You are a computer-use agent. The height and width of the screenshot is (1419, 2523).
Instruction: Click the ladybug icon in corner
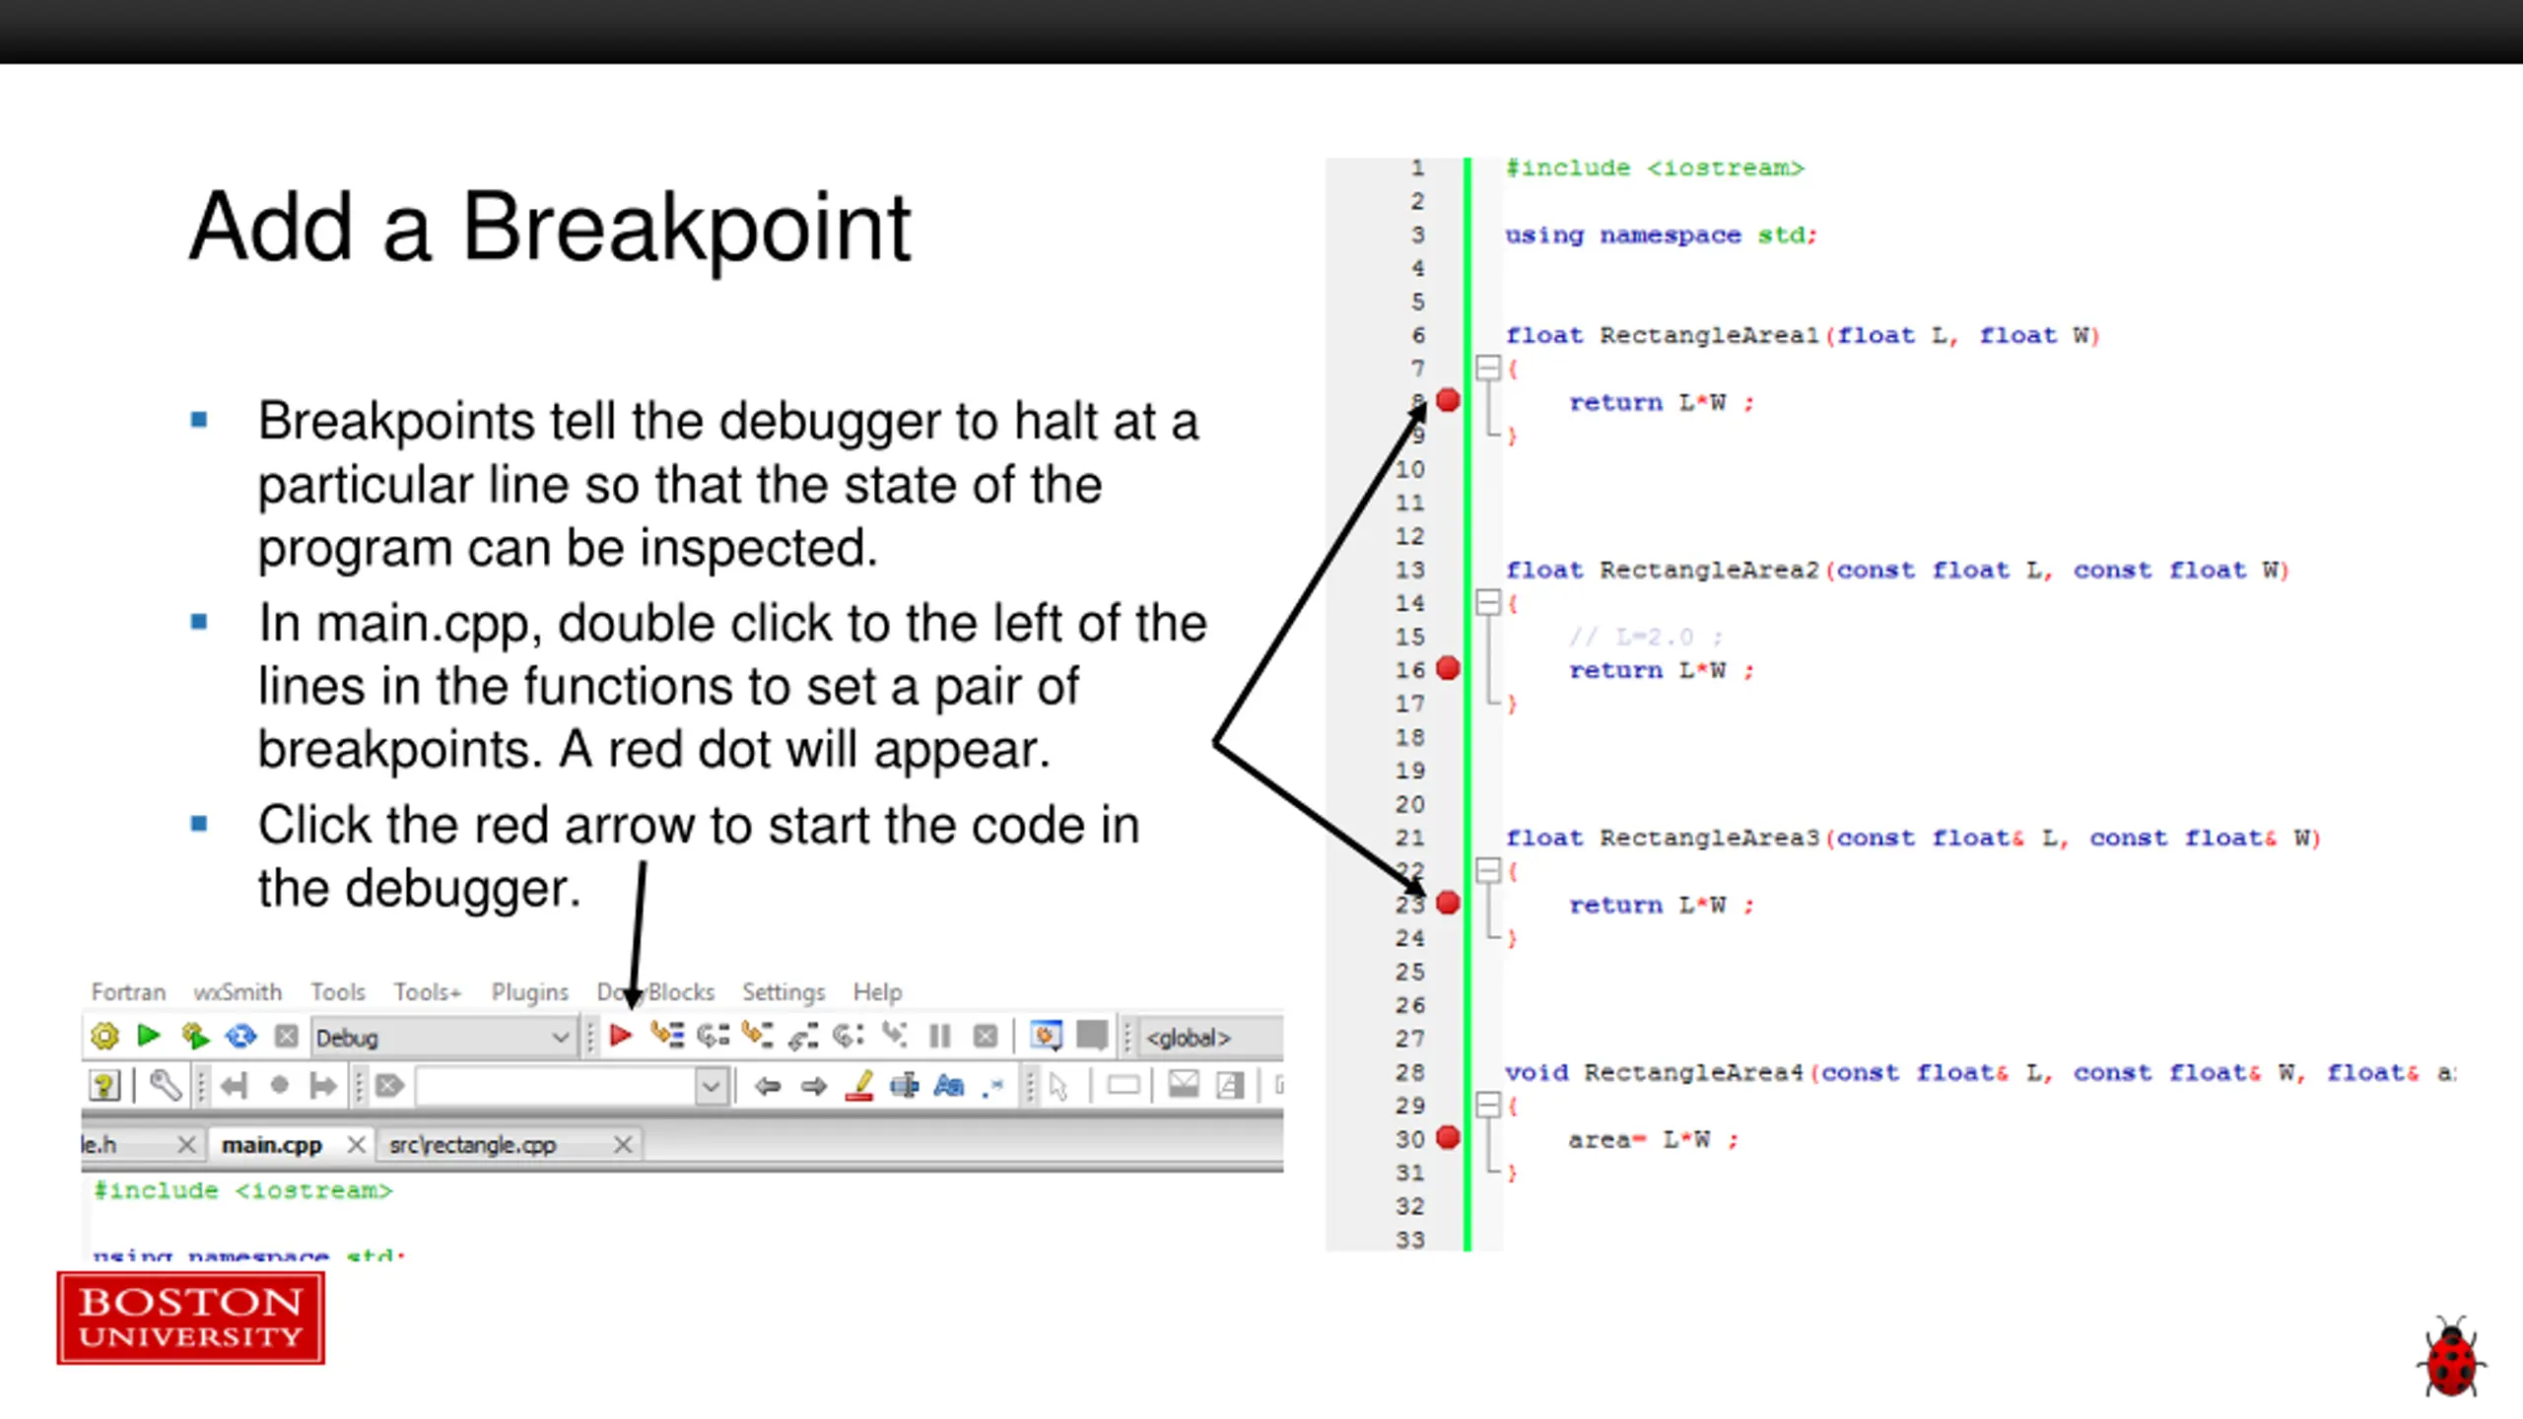point(2451,1357)
